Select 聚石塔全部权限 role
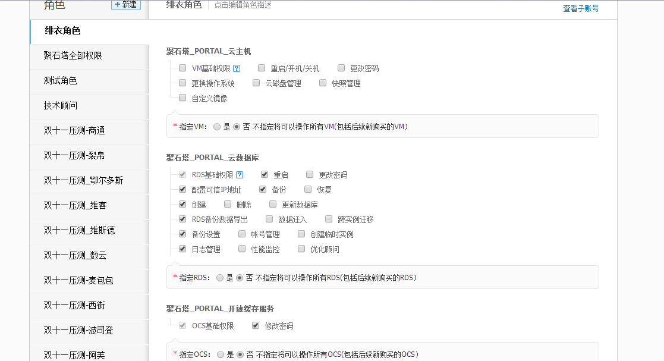 click(89, 56)
